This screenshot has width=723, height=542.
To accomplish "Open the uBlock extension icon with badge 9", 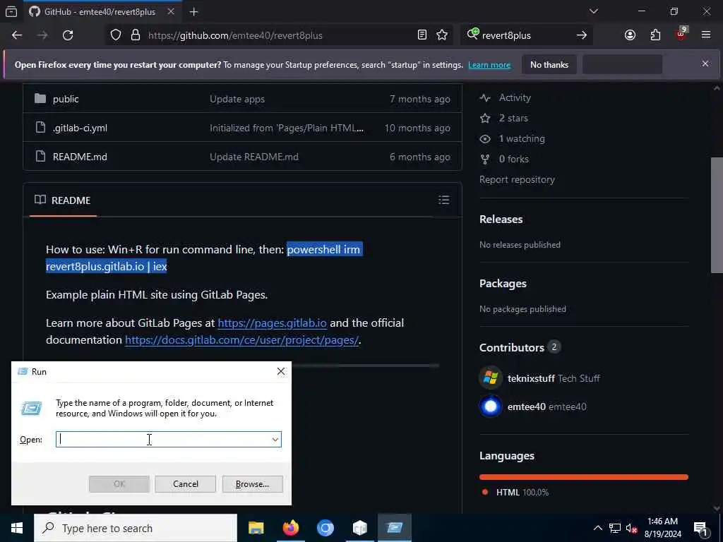I will 681,34.
